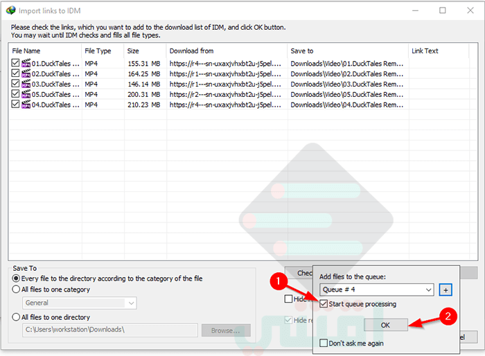Select 155.31 MB size cell
Screen dimensions: 485x356
click(144, 64)
